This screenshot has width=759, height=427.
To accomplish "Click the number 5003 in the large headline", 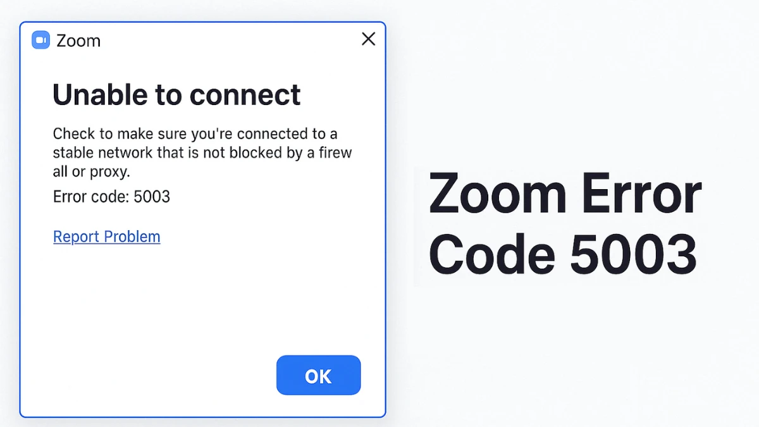I will coord(633,254).
